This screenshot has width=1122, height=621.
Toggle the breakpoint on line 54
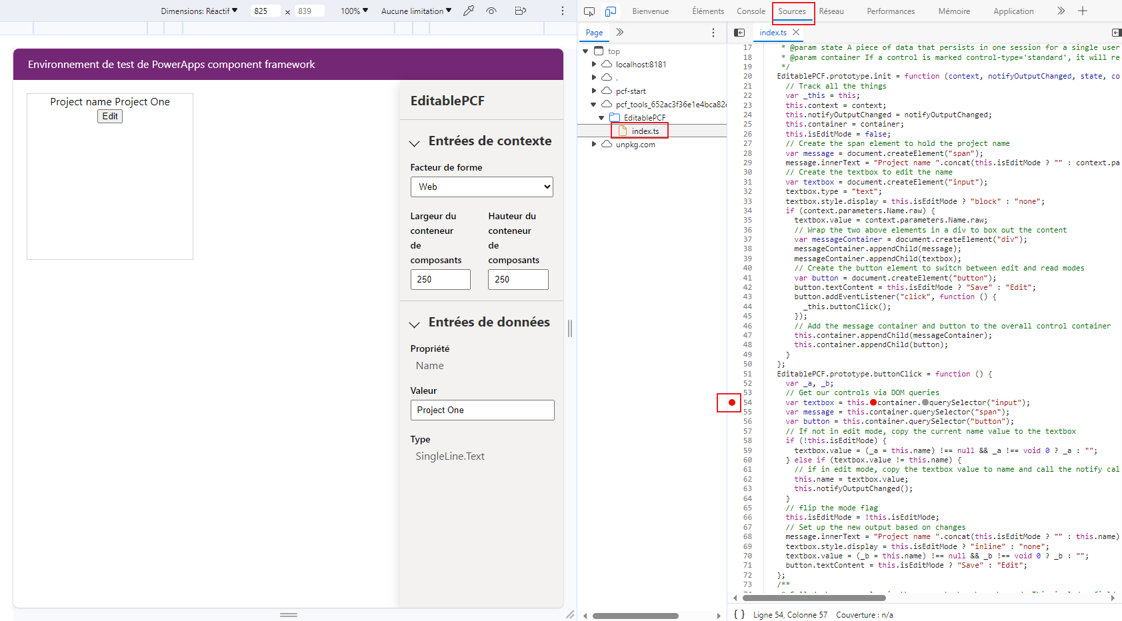tap(732, 402)
